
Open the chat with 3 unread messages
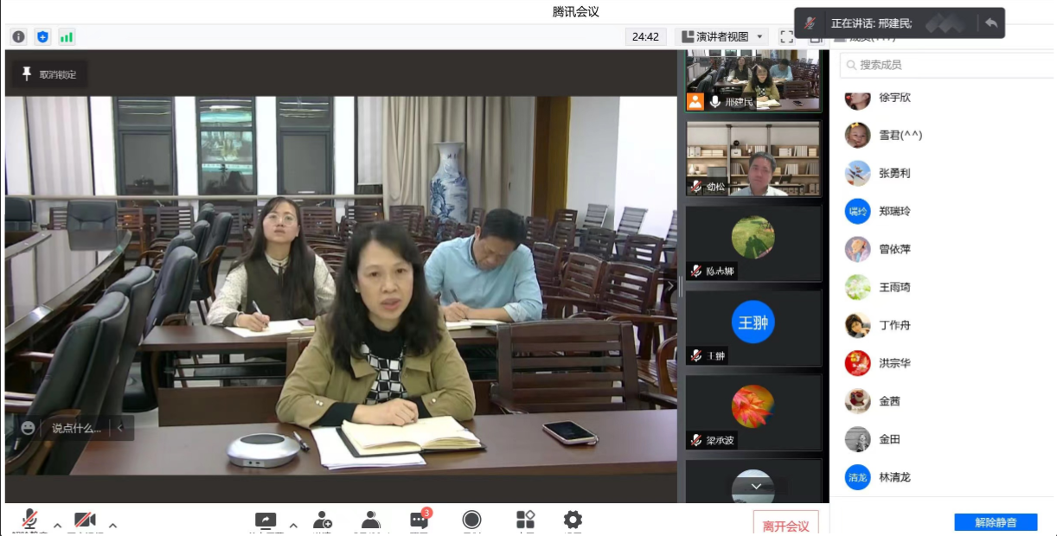pyautogui.click(x=420, y=520)
